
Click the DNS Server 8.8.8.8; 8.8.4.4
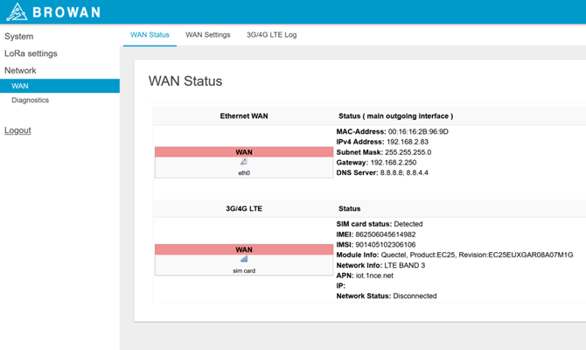404,172
